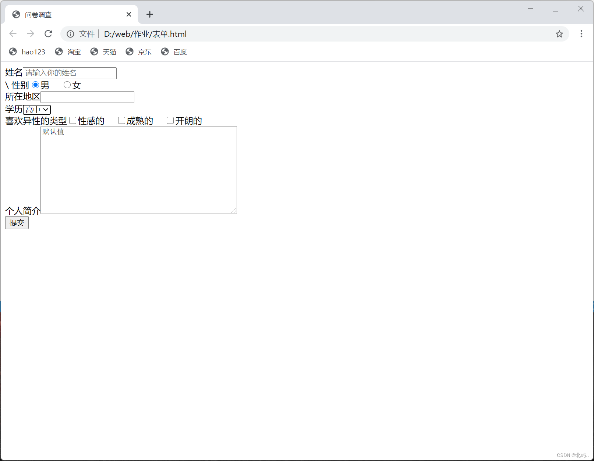Open the 天猫 bookmark
This screenshot has height=461, width=594.
click(x=103, y=52)
